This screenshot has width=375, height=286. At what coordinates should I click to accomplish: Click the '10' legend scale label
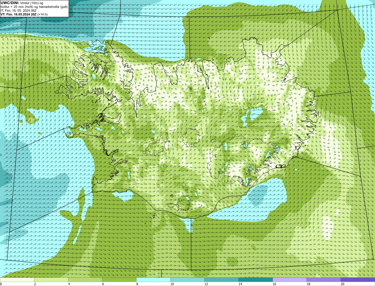(x=172, y=284)
